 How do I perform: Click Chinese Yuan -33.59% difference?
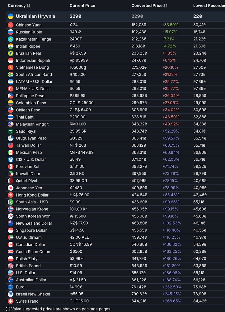[x=170, y=25]
